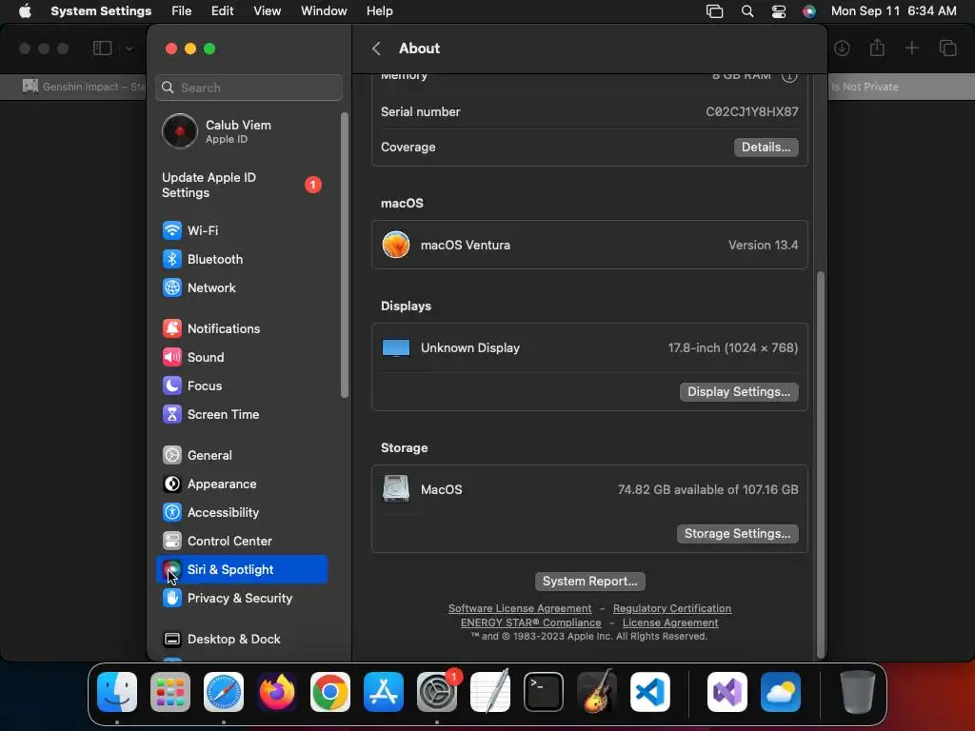Open Visual Studio from the Dock
Screen dimensions: 975x731
point(726,692)
